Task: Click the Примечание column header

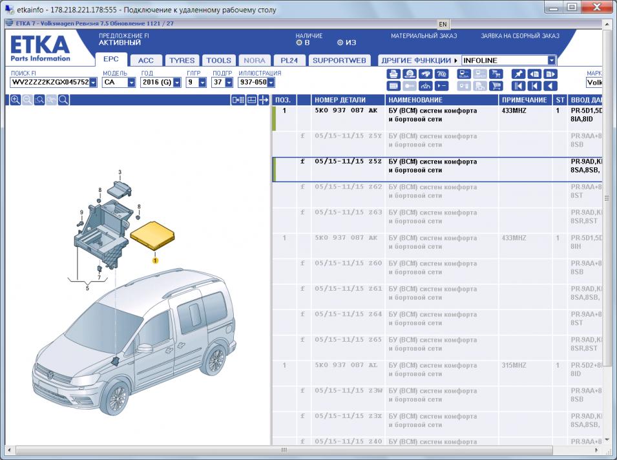Action: coord(526,100)
